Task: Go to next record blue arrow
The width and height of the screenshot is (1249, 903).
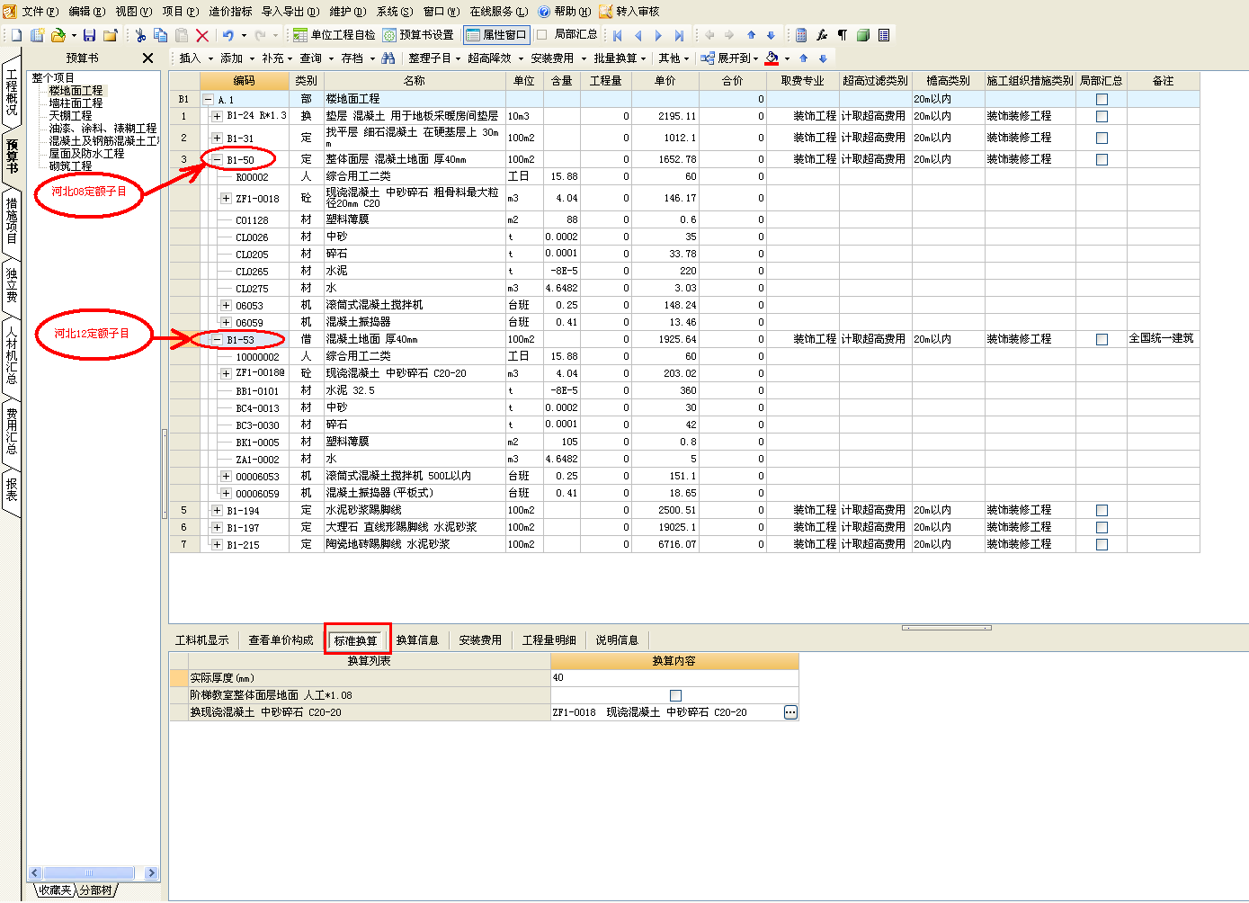Action: [x=658, y=35]
